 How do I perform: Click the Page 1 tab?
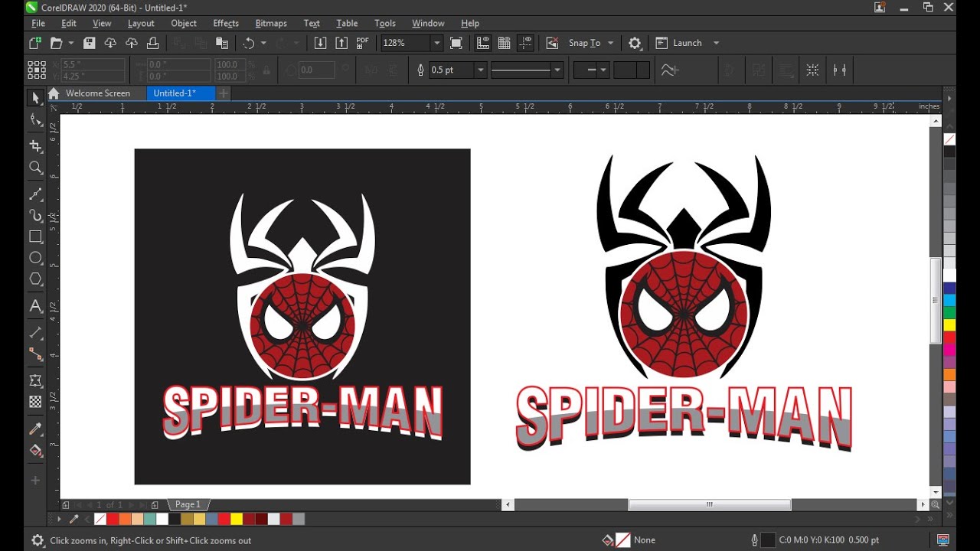pyautogui.click(x=188, y=504)
